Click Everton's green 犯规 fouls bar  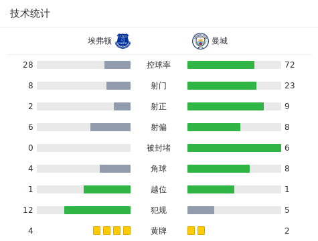(97, 210)
